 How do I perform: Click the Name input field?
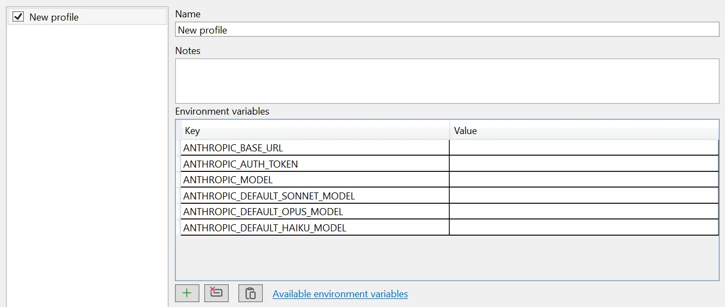[x=447, y=30]
